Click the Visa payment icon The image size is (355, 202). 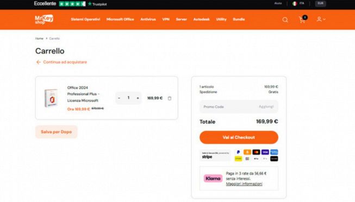265,152
